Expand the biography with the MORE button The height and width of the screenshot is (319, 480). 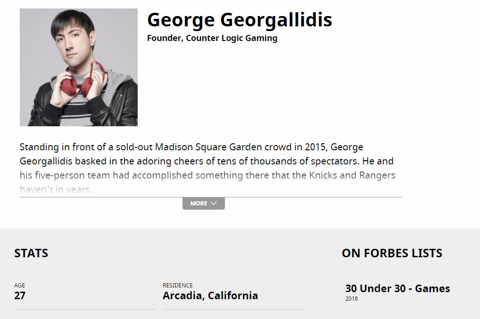click(204, 204)
